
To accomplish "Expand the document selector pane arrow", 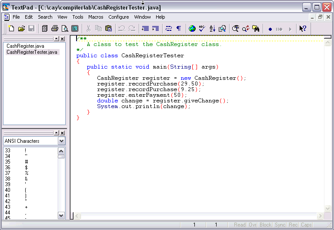I will pyautogui.click(x=57, y=39).
